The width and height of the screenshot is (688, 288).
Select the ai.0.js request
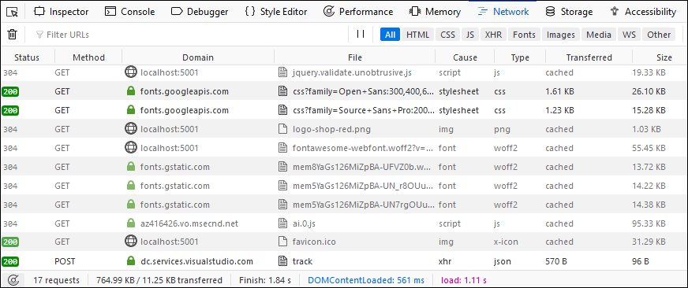pyautogui.click(x=344, y=223)
